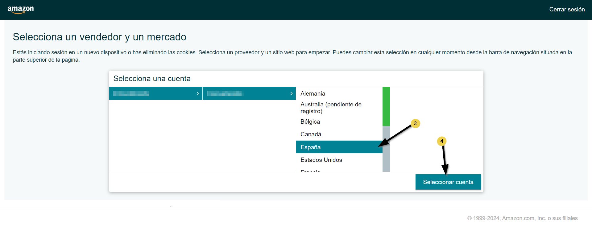Click the partially visible Francia entry

[x=310, y=170]
